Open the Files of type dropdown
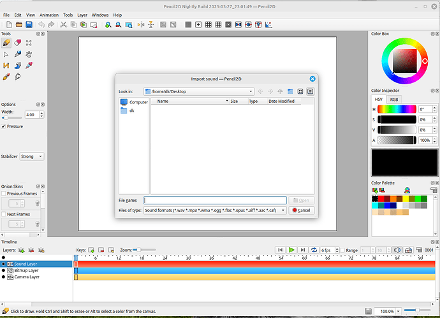The width and height of the screenshot is (440, 318). tap(215, 211)
